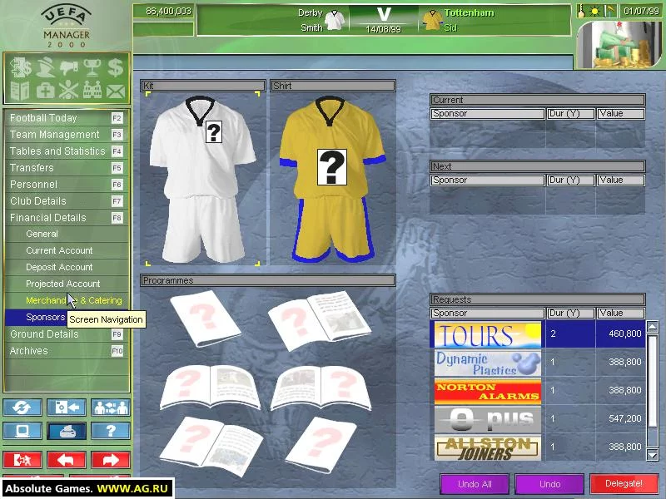Click the red left arrow back button

click(67, 460)
